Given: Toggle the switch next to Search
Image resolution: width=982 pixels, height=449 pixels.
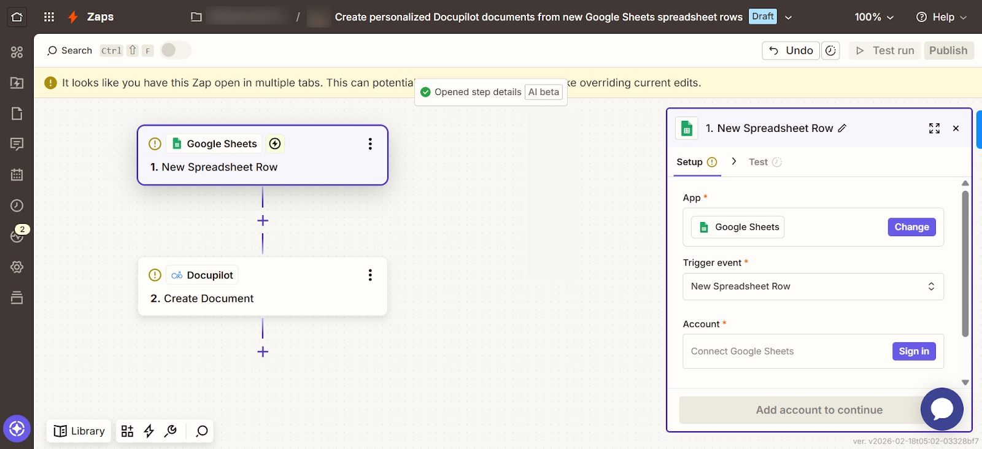Looking at the screenshot, I should click(x=176, y=50).
